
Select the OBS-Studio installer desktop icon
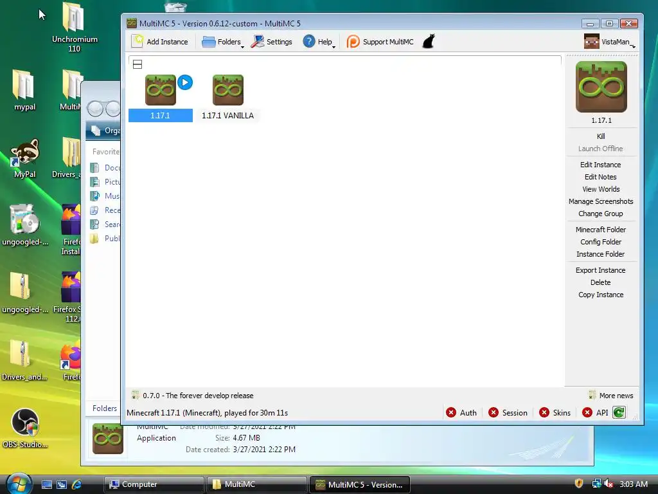(25, 428)
